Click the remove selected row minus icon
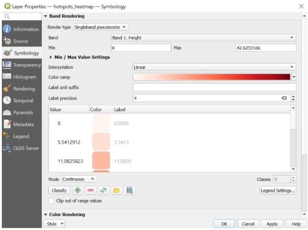 point(91,190)
